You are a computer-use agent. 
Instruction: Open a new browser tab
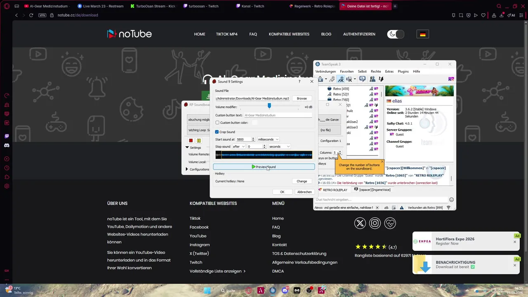[x=395, y=6]
